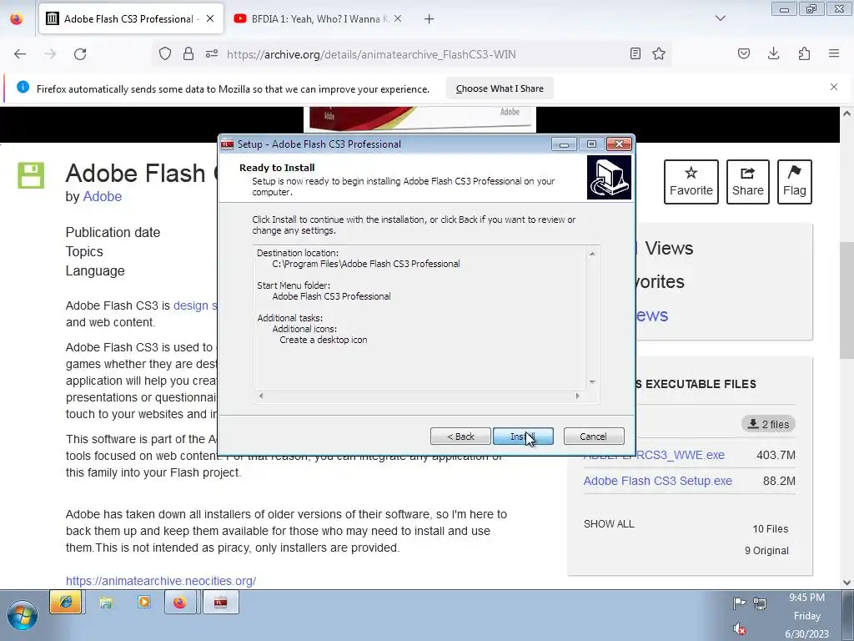Screen dimensions: 854x641
Task: Click the page scrollbar down arrow
Action: (846, 582)
